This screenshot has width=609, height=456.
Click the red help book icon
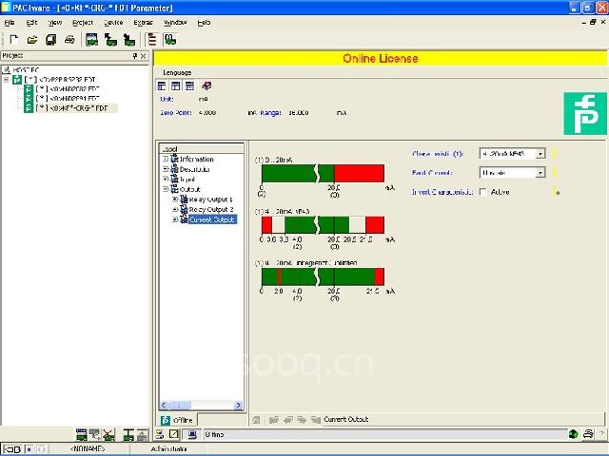click(x=206, y=86)
